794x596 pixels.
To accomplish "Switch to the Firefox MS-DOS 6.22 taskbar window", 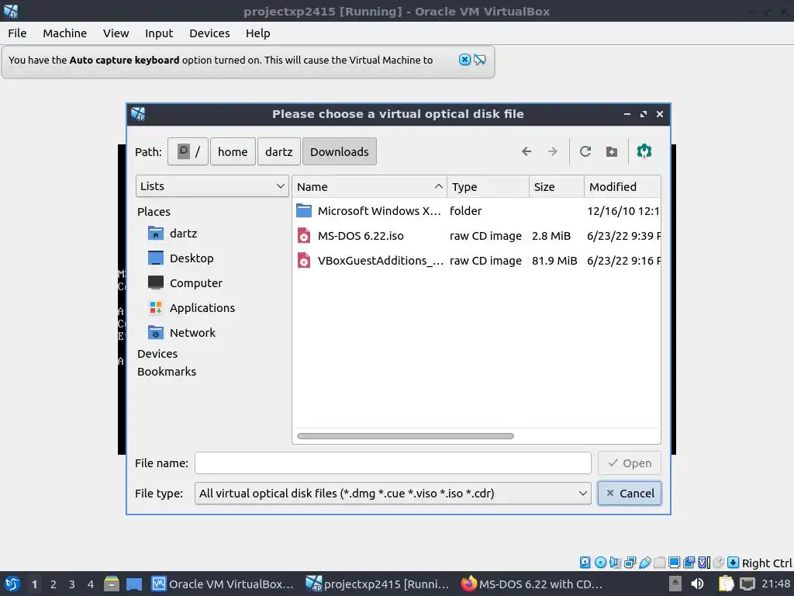I will tap(532, 584).
